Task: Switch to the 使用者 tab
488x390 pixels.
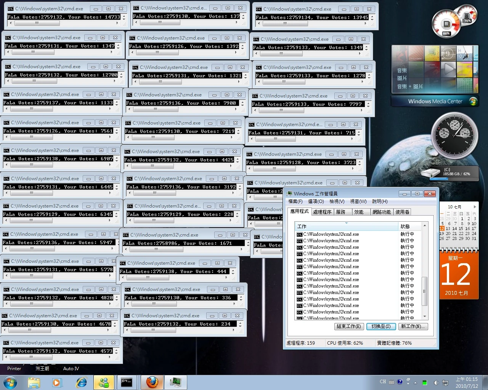Action: click(x=402, y=212)
